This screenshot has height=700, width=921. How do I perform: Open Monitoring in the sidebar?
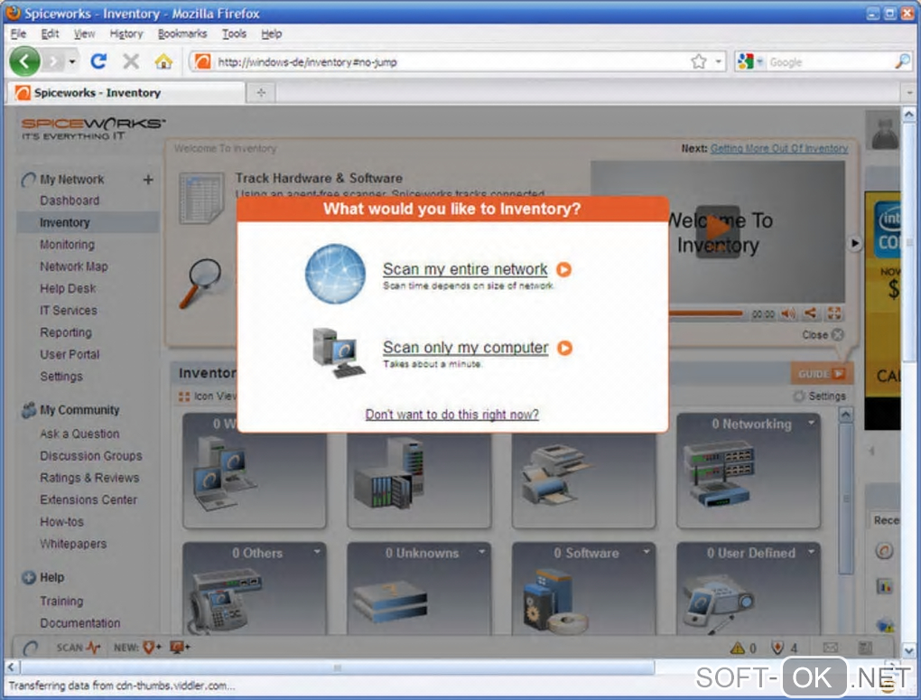click(67, 245)
